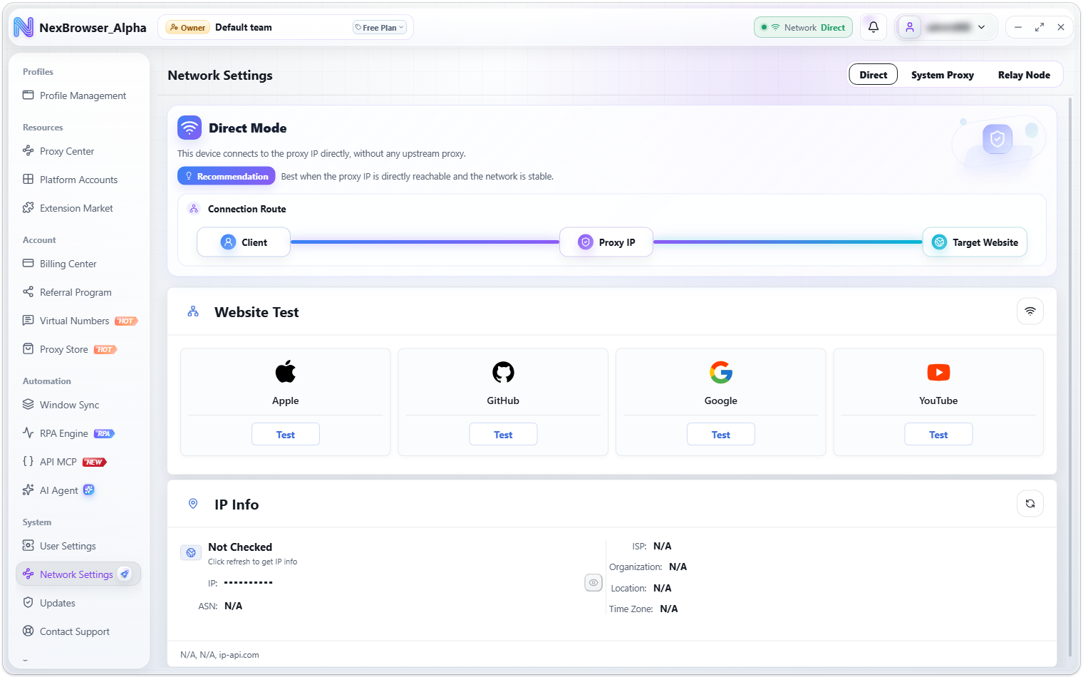The width and height of the screenshot is (1083, 677).
Task: Expand the user account menu chevron
Action: coord(981,27)
